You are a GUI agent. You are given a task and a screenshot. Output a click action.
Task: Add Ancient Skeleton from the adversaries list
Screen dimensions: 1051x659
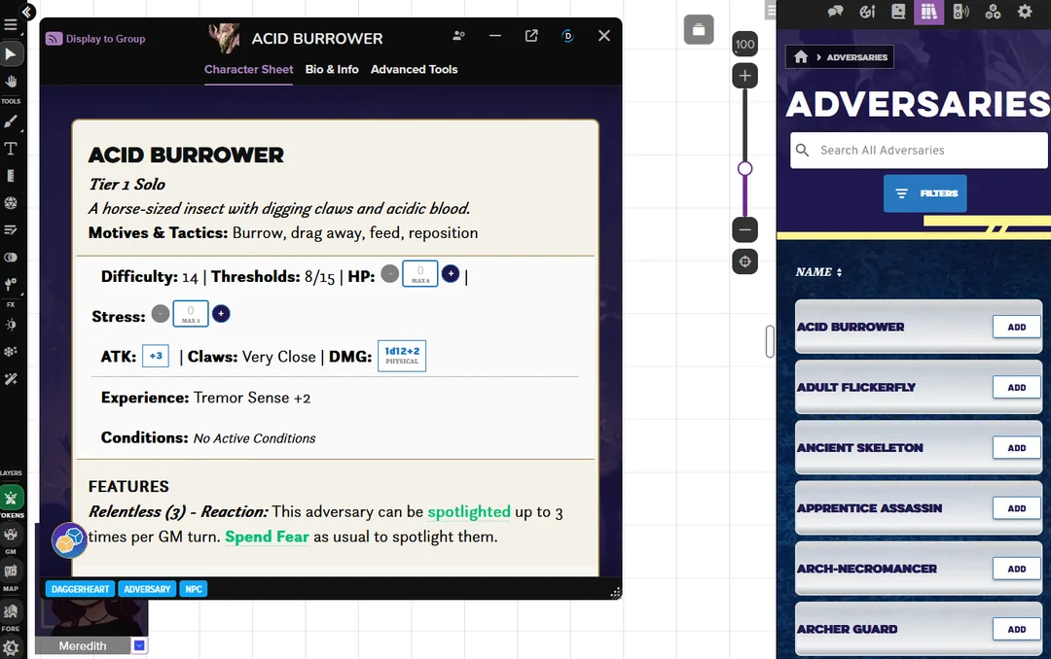point(1015,447)
